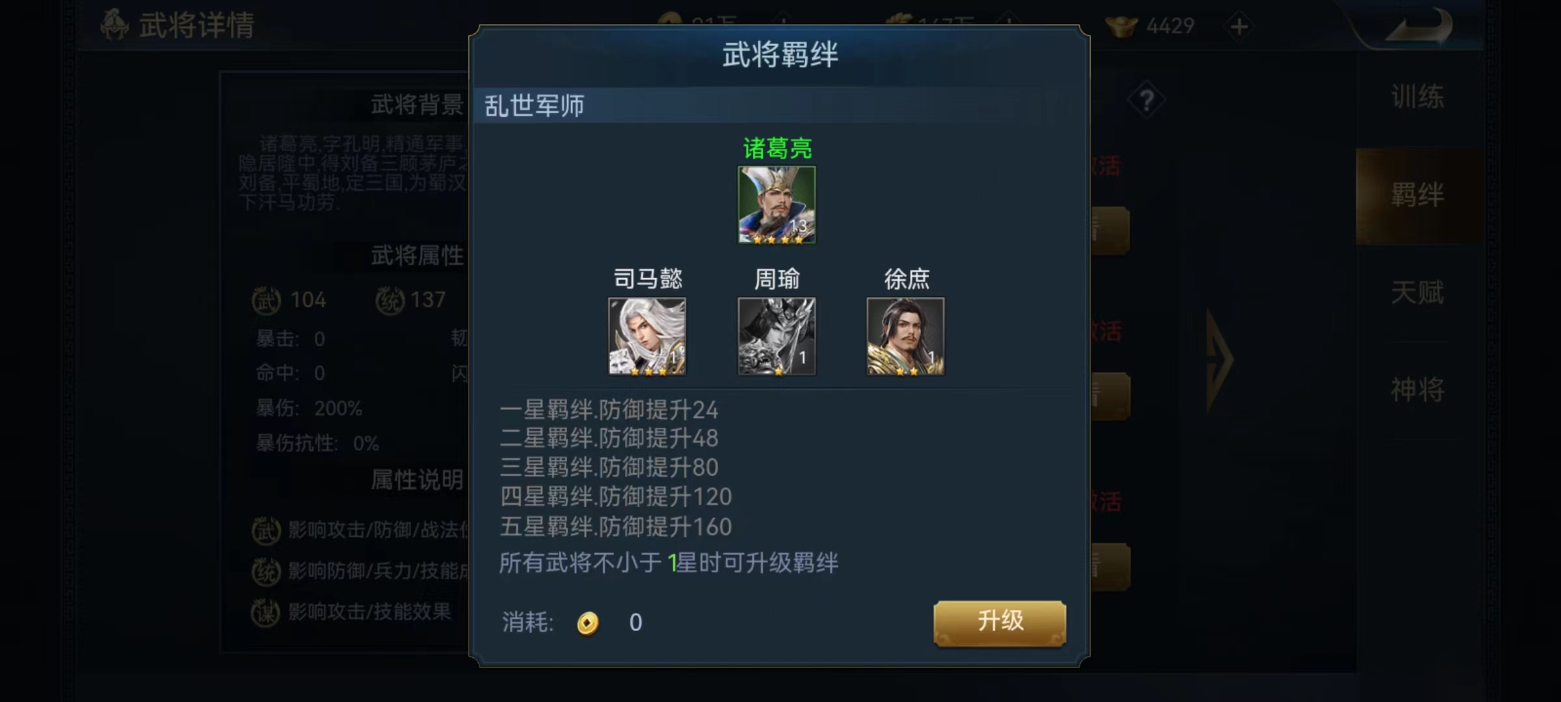Select Zhou Yu's portrait (周瑜)
Screen dimensions: 1561x702
click(x=777, y=336)
